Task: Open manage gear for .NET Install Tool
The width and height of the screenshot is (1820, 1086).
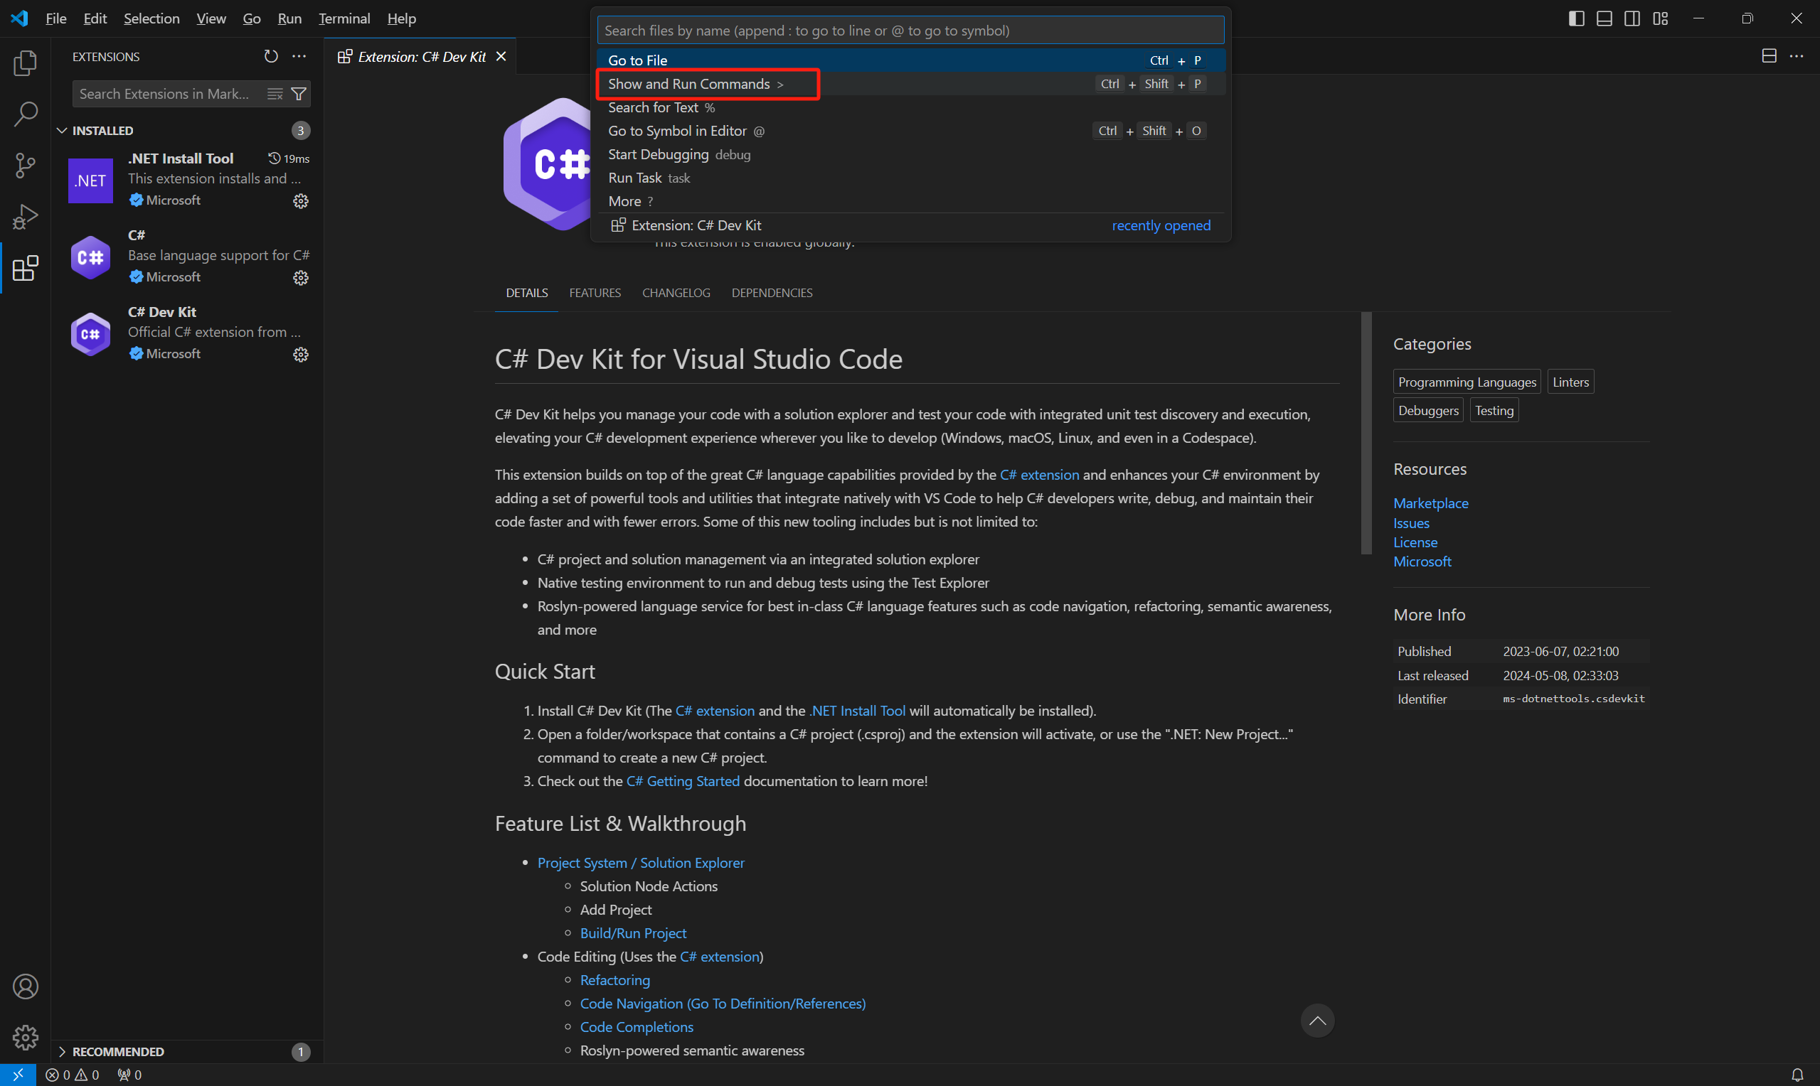Action: (x=301, y=201)
